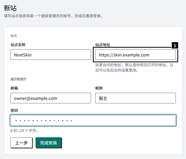Click the 新站 page heading
186x159 pixels.
coord(10,8)
